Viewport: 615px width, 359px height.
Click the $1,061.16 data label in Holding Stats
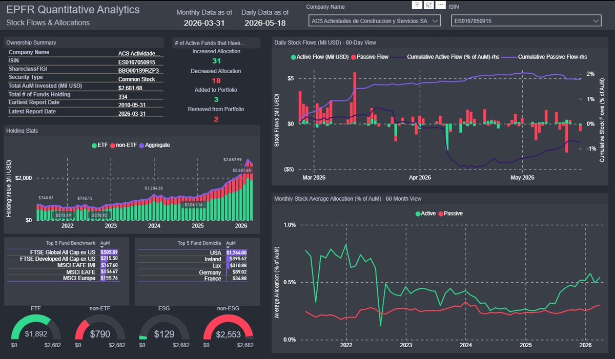194,205
